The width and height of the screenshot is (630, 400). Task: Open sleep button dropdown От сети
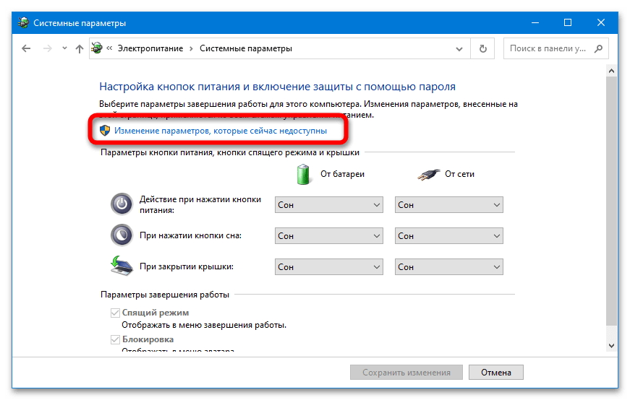click(448, 236)
